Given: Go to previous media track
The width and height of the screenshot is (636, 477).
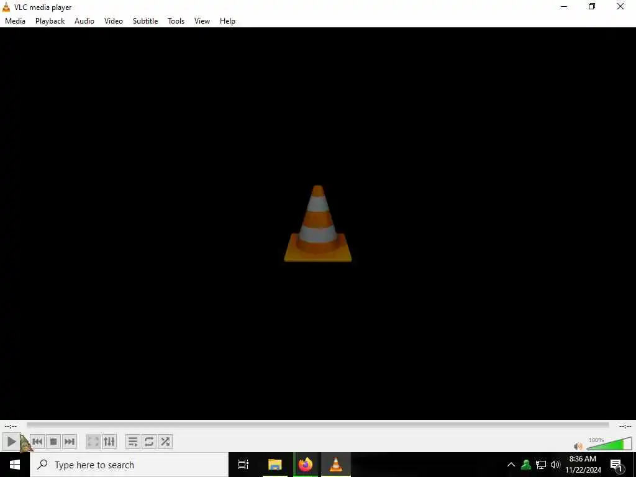Looking at the screenshot, I should coord(37,442).
